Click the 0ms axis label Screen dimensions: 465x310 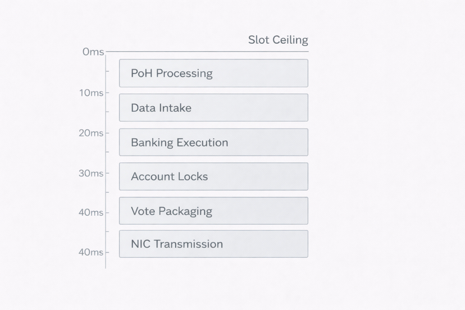[93, 52]
